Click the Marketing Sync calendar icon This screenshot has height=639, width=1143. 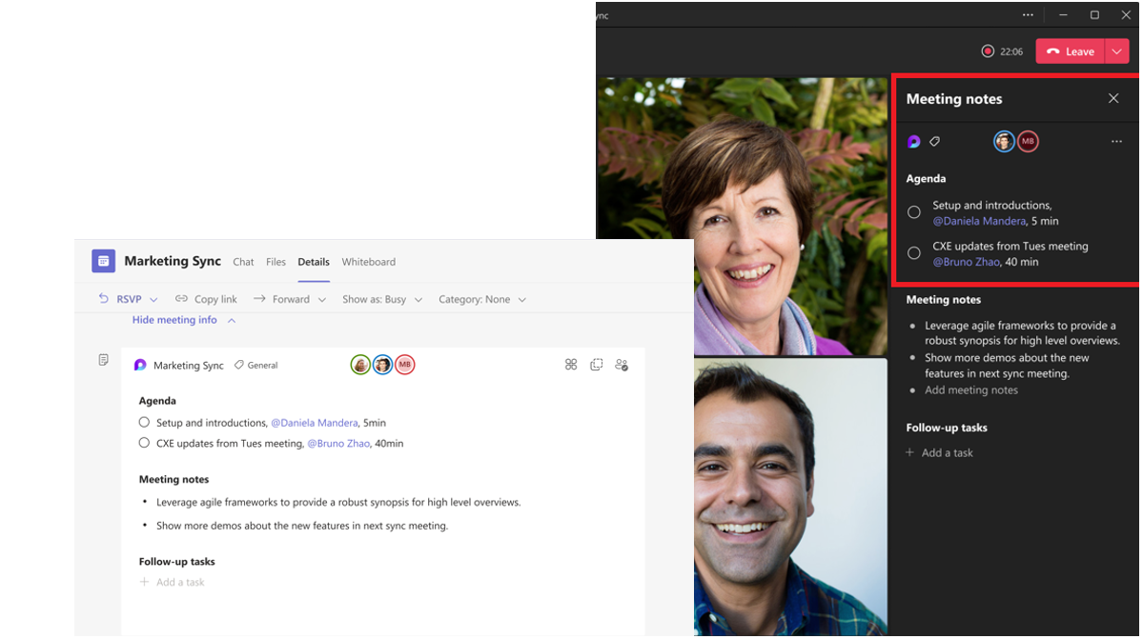103,261
